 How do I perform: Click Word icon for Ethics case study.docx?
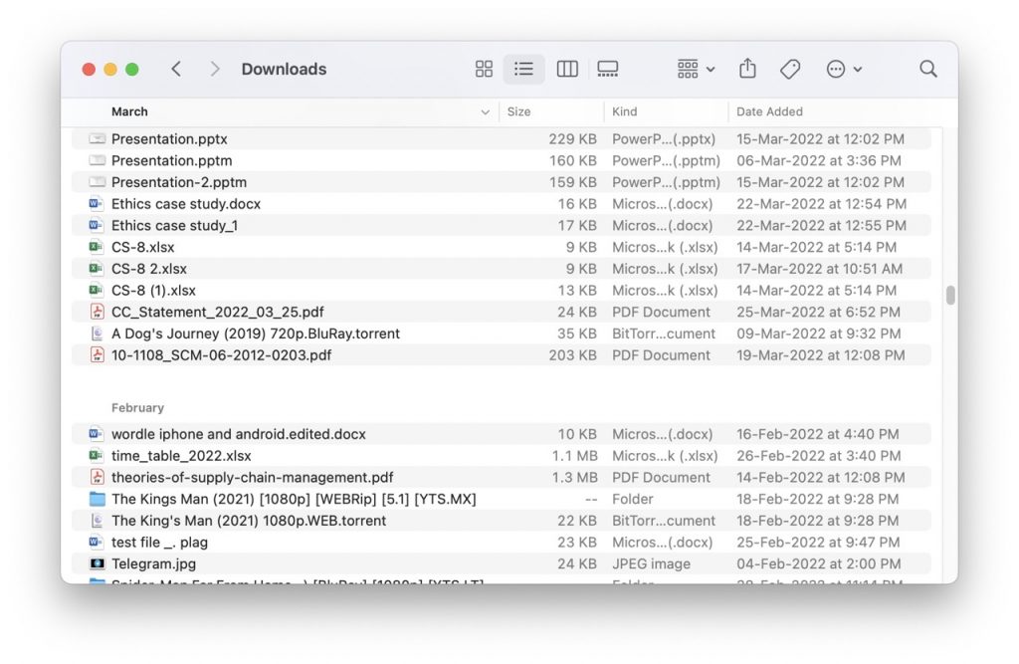coord(97,204)
